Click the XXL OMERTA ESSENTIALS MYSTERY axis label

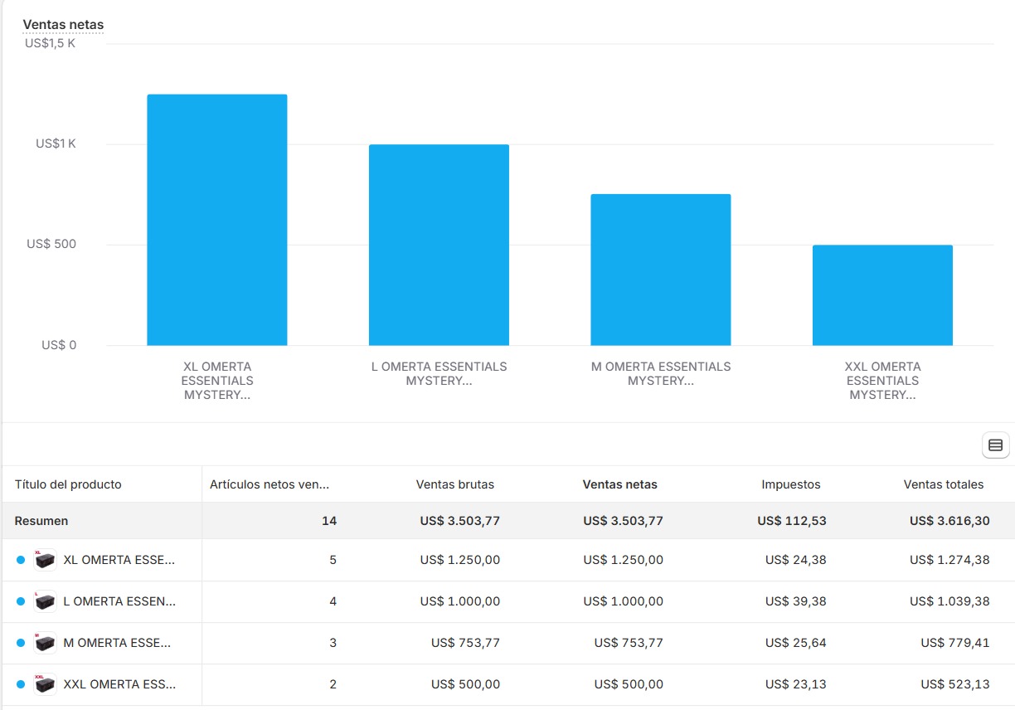[882, 381]
